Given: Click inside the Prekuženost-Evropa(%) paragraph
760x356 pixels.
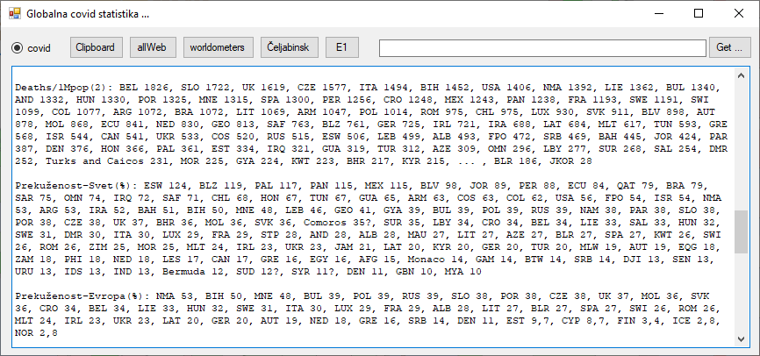Looking at the screenshot, I should click(x=351, y=316).
